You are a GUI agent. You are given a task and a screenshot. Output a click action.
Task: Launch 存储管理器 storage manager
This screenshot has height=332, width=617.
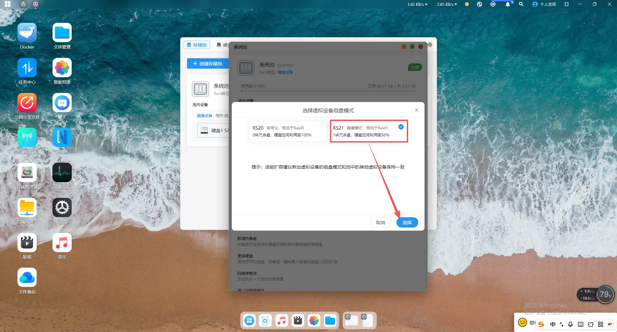point(27,173)
